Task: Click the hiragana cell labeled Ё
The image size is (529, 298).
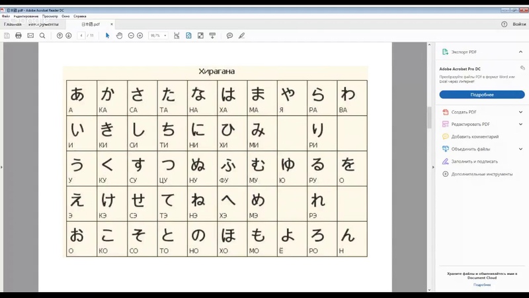Action: pyautogui.click(x=292, y=239)
